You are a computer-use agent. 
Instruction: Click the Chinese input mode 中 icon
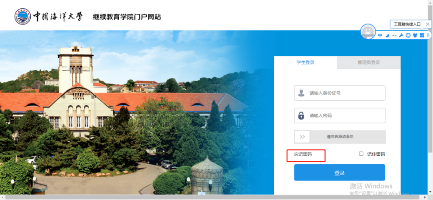[380, 35]
